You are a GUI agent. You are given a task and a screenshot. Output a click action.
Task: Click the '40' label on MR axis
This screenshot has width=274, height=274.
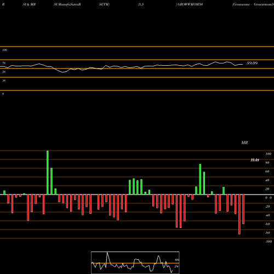coord(267,180)
